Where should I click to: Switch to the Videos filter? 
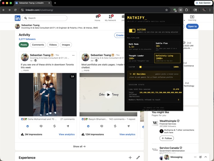click(53, 45)
